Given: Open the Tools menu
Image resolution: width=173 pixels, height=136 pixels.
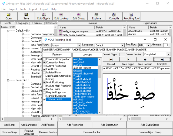Looking at the screenshot, I should (x=23, y=9).
